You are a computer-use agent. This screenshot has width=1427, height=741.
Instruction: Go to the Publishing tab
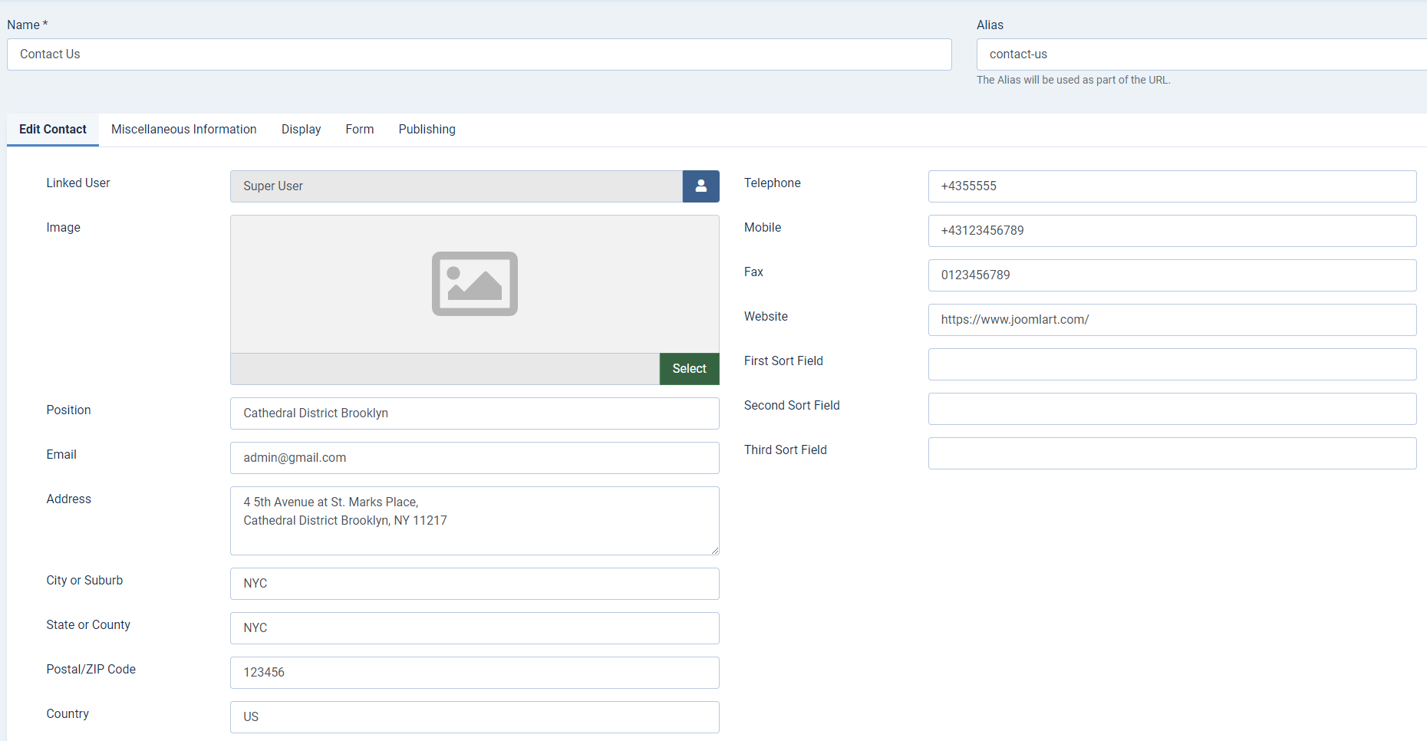tap(427, 130)
